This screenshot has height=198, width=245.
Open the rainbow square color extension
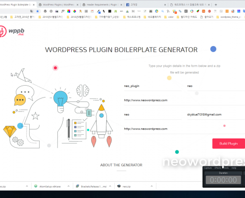click(69, 11)
